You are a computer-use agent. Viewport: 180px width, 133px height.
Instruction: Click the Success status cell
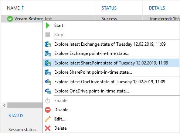click(109, 18)
